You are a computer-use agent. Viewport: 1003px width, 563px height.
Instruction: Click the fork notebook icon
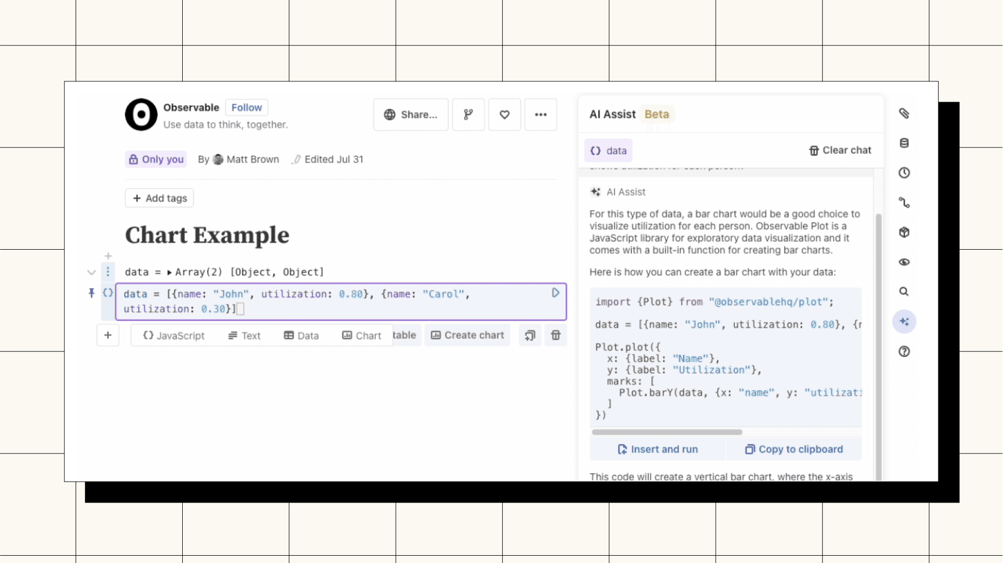pos(468,115)
